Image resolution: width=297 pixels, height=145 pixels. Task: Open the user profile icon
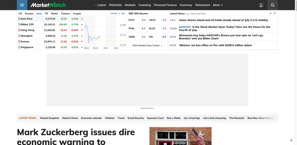pyautogui.click(x=261, y=5)
